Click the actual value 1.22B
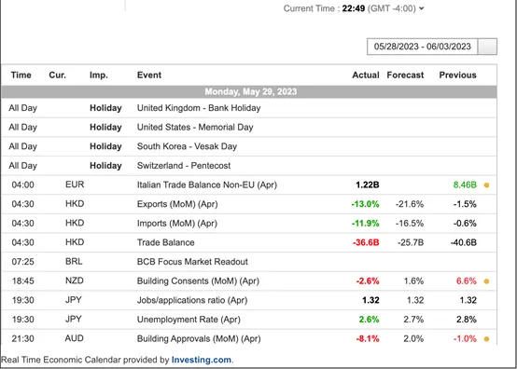Viewport: 517px width, 369px height. tap(368, 185)
